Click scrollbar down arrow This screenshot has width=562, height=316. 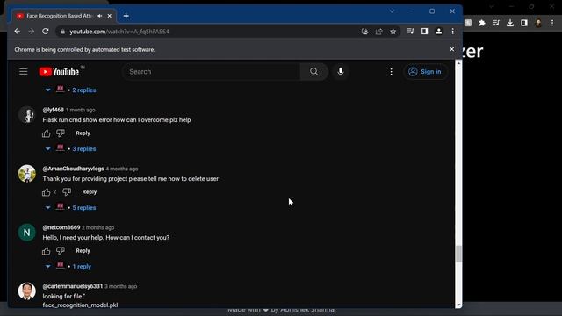coord(458,305)
